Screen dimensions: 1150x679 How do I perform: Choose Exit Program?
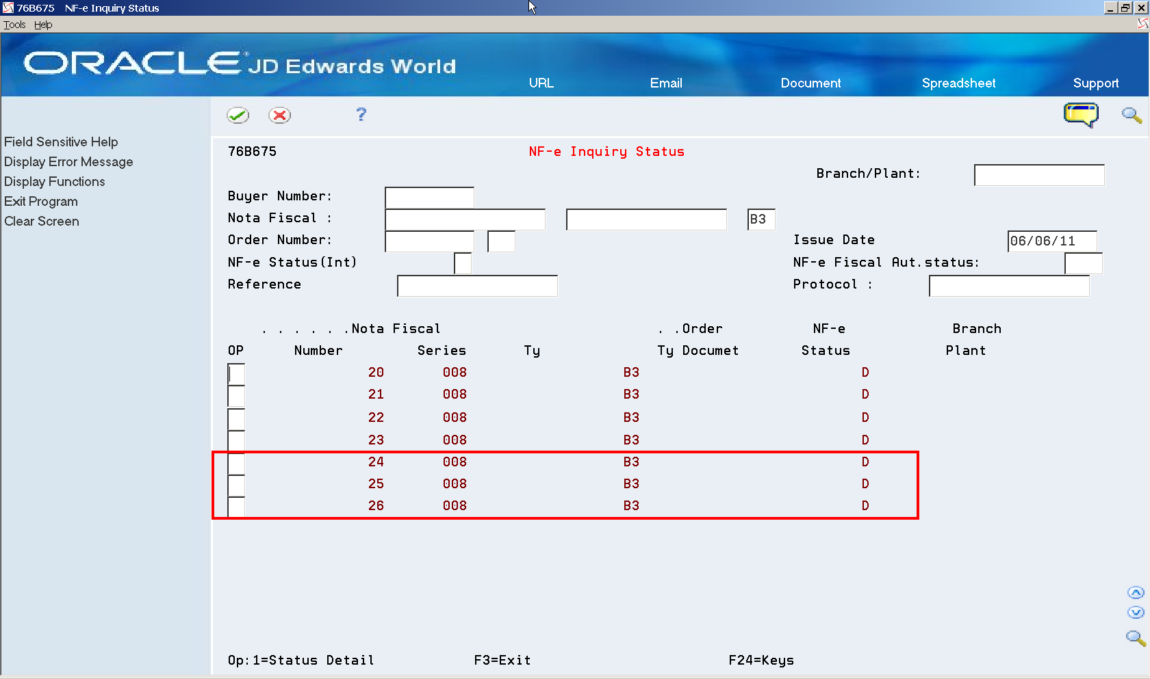tap(41, 201)
